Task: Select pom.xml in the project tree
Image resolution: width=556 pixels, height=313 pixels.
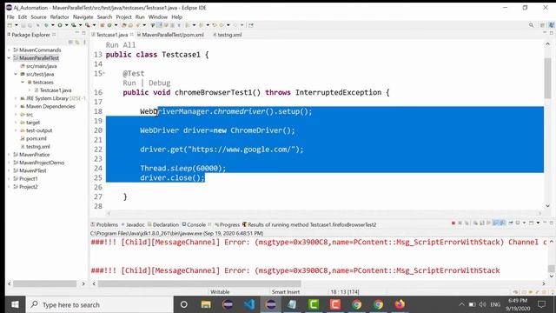Action: coord(36,138)
